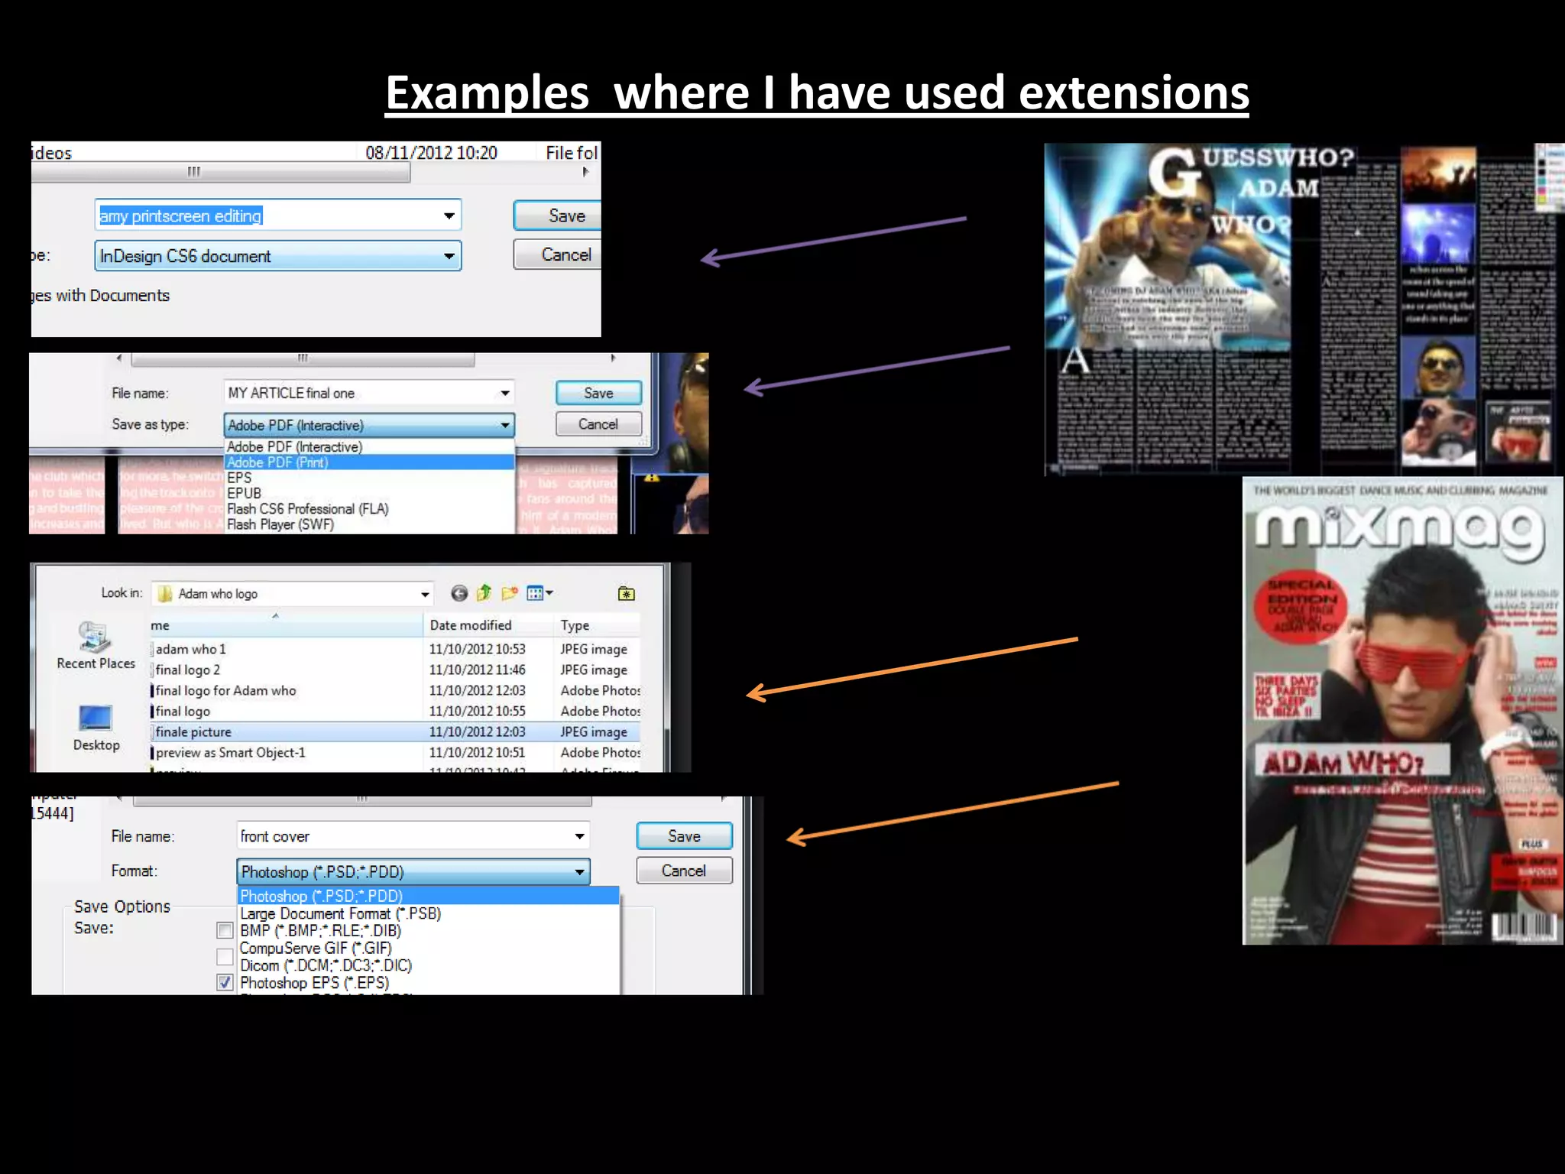Click the greyed-out middle Save Options checkbox
Image resolution: width=1565 pixels, height=1174 pixels.
tap(225, 957)
